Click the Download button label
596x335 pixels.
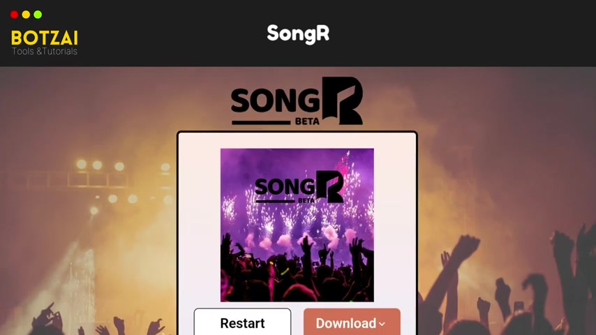pyautogui.click(x=346, y=323)
